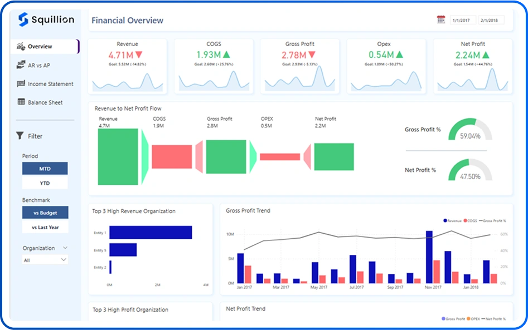The width and height of the screenshot is (528, 330).
Task: Select the vs Budget benchmark option
Action: 45,213
